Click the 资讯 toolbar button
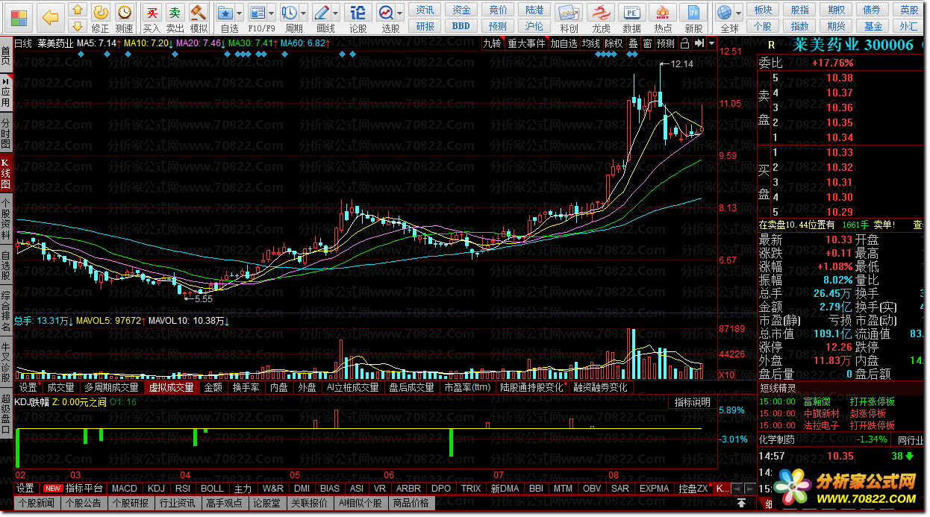The width and height of the screenshot is (930, 517). 425,10
